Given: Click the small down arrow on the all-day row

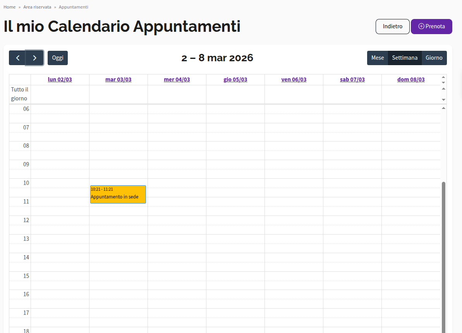Looking at the screenshot, I should [x=443, y=100].
